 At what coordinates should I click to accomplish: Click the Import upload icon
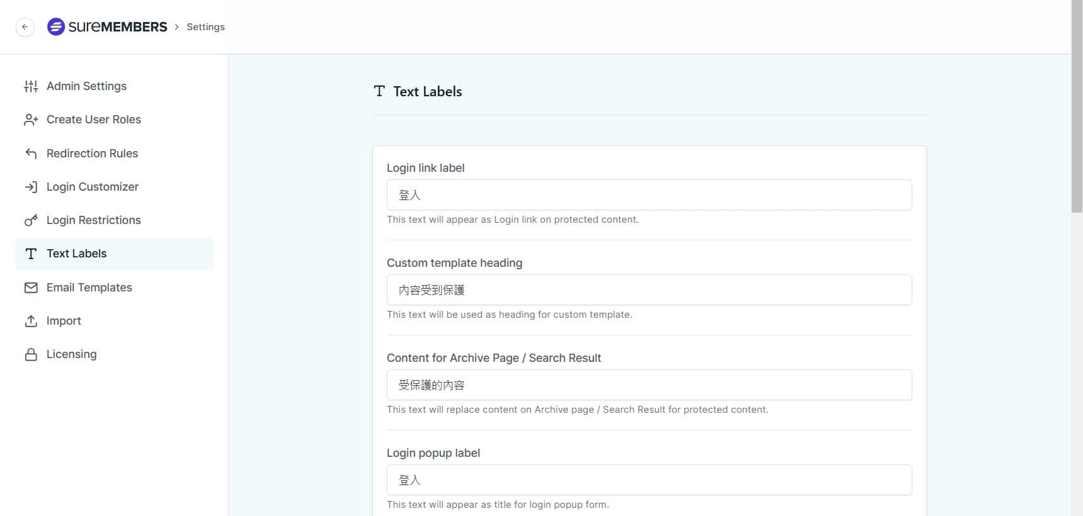coord(31,321)
